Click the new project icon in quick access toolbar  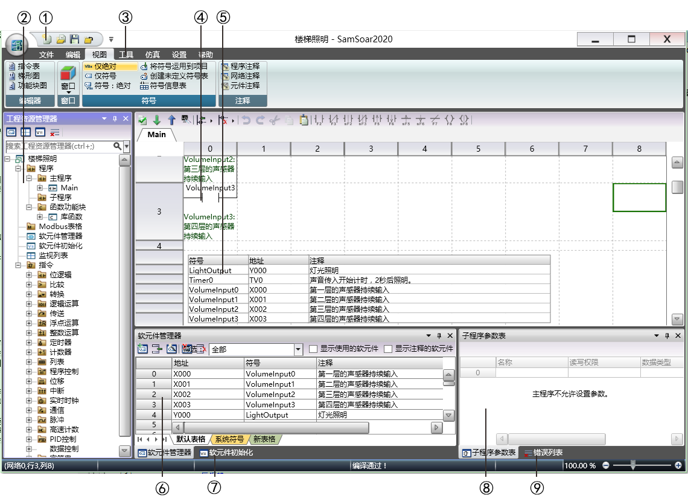(x=48, y=40)
